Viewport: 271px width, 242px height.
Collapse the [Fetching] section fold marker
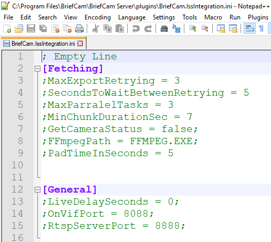(x=37, y=68)
